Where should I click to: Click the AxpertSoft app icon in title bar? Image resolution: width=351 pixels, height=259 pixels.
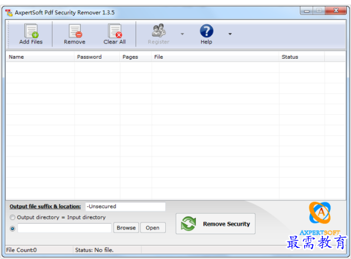tap(9, 13)
